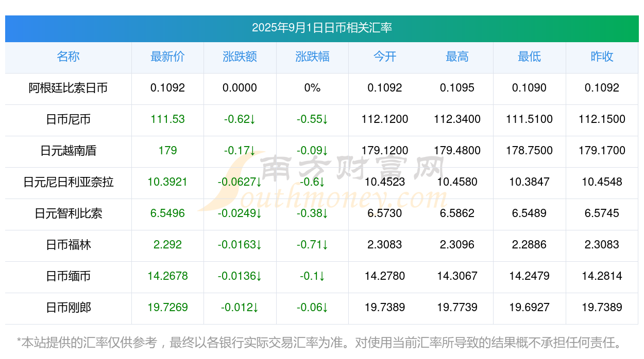644x359 pixels.
Task: Click opening price 112.1200
Action: pyautogui.click(x=385, y=119)
